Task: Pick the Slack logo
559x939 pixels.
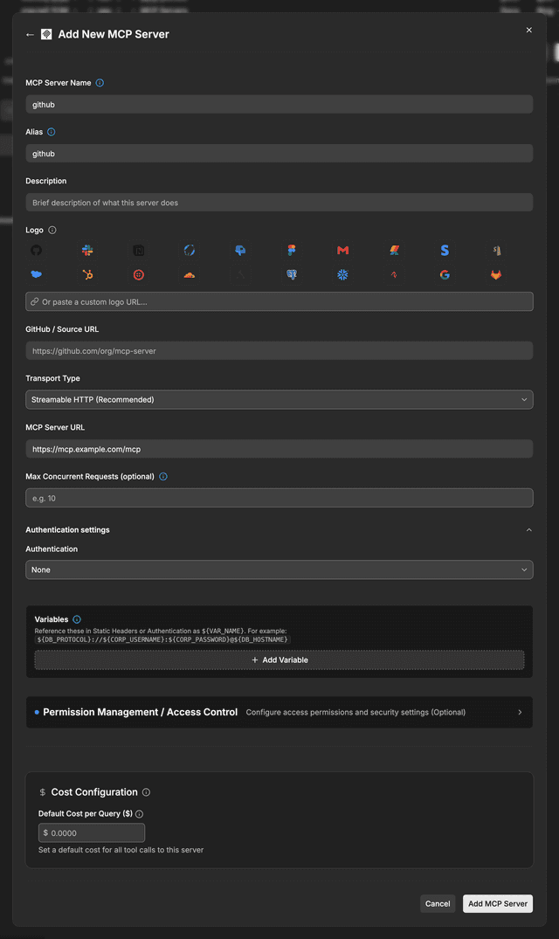Action: coord(87,251)
